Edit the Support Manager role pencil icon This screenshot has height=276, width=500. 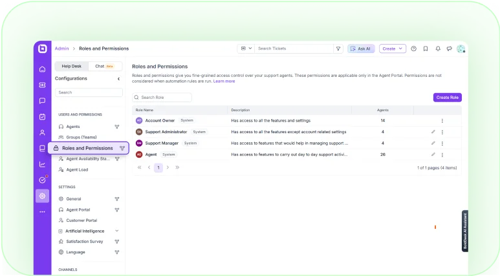433,143
